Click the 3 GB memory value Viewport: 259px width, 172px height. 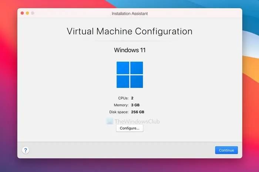coord(136,105)
